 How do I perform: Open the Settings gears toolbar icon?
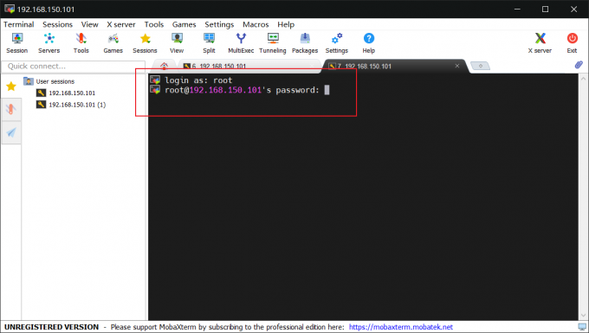tap(337, 43)
